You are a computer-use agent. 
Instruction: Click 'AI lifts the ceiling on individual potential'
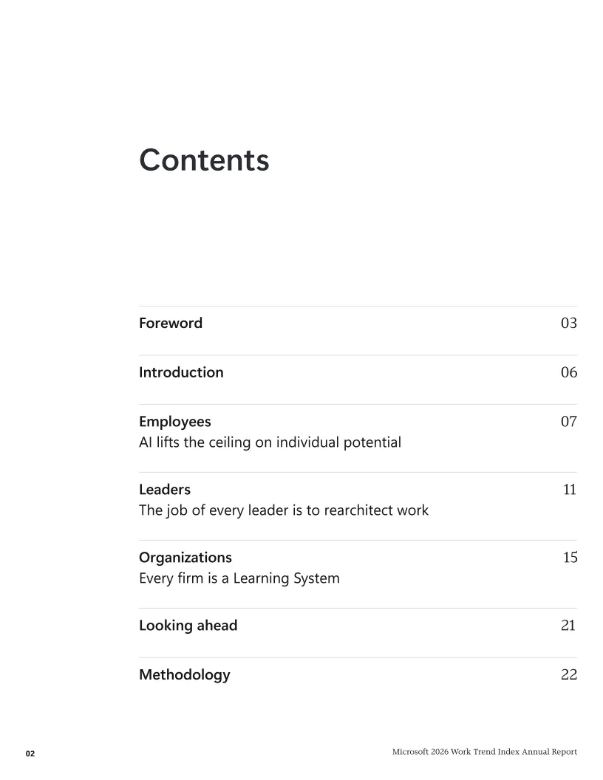pyautogui.click(x=270, y=442)
